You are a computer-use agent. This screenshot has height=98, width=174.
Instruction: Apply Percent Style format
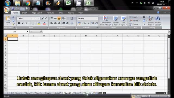[x=85, y=23]
